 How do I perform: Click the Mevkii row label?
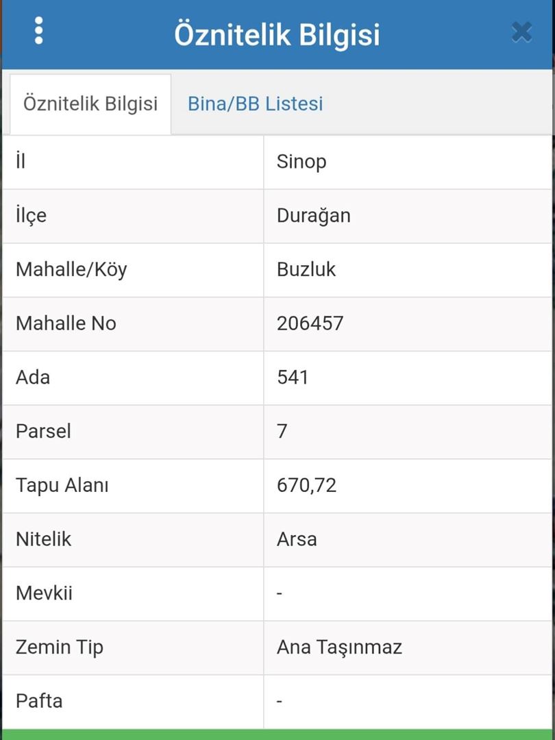tap(44, 593)
